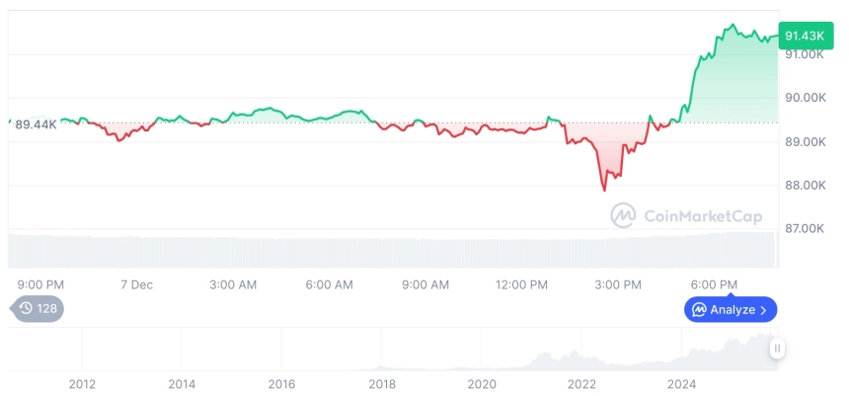Click the history clock icon beside 128
This screenshot has height=396, width=849.
click(x=26, y=308)
